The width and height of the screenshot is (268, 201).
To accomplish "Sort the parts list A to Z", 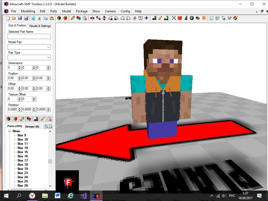I will (46, 126).
